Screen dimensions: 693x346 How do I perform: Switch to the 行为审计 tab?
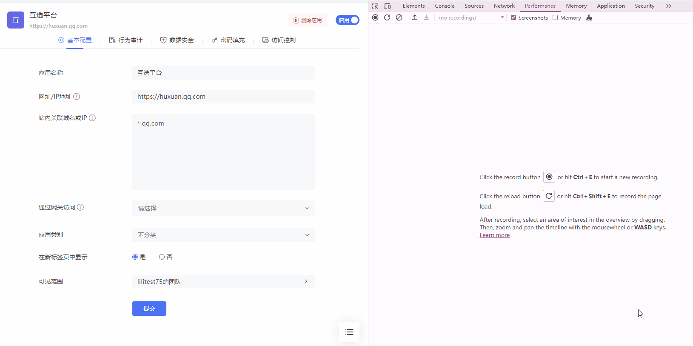(126, 40)
